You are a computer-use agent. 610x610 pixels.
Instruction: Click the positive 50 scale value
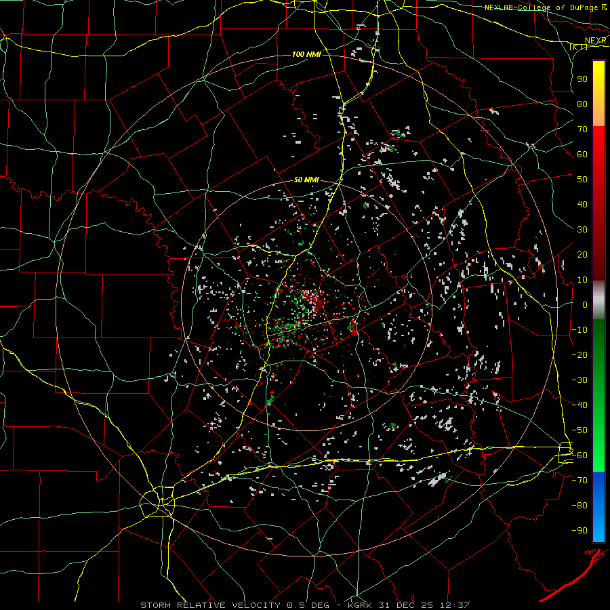582,180
